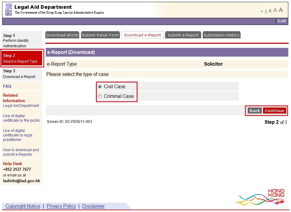
Task: Click the Continue button
Action: point(274,111)
